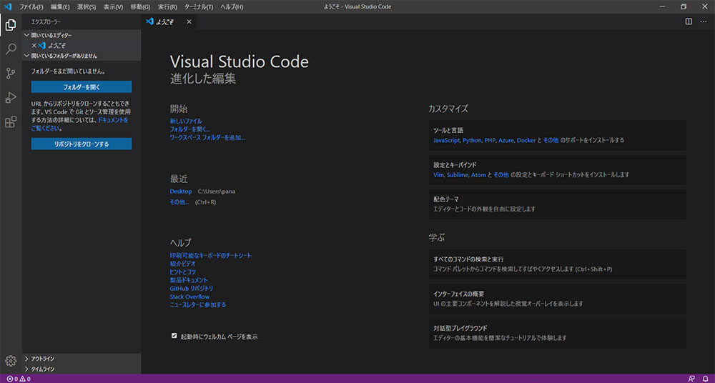Image resolution: width=715 pixels, height=383 pixels.
Task: Click errors and warnings status bar indicator
Action: pyautogui.click(x=17, y=379)
